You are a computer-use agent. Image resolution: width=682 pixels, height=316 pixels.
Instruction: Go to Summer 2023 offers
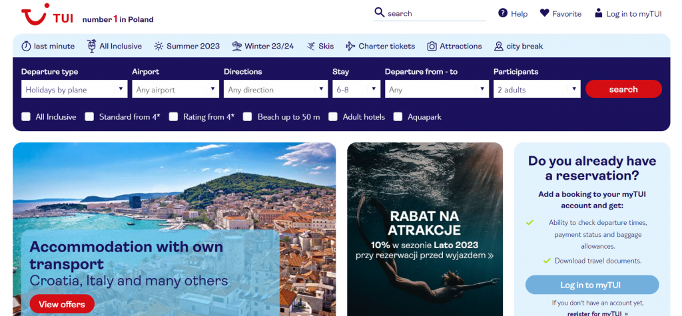(187, 46)
